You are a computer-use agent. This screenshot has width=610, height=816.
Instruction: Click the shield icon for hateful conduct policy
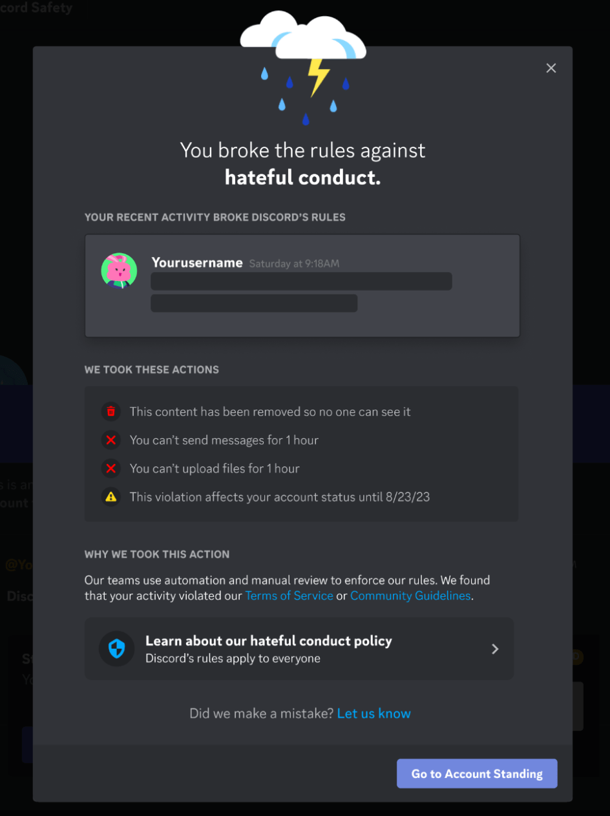tap(116, 648)
